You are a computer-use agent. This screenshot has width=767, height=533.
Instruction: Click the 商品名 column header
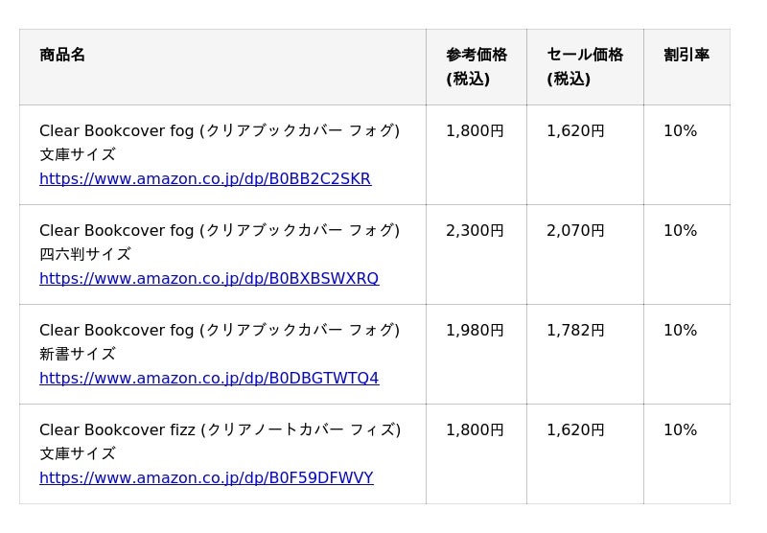click(62, 56)
